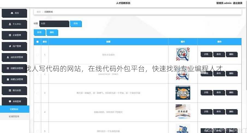Tick the checkbox for row 1
This screenshot has width=247, height=133.
click(x=37, y=55)
